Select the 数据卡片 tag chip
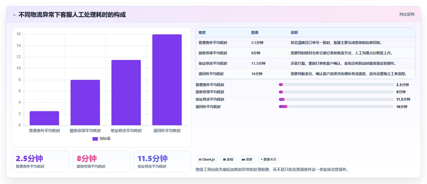The image size is (427, 184). 268,159
